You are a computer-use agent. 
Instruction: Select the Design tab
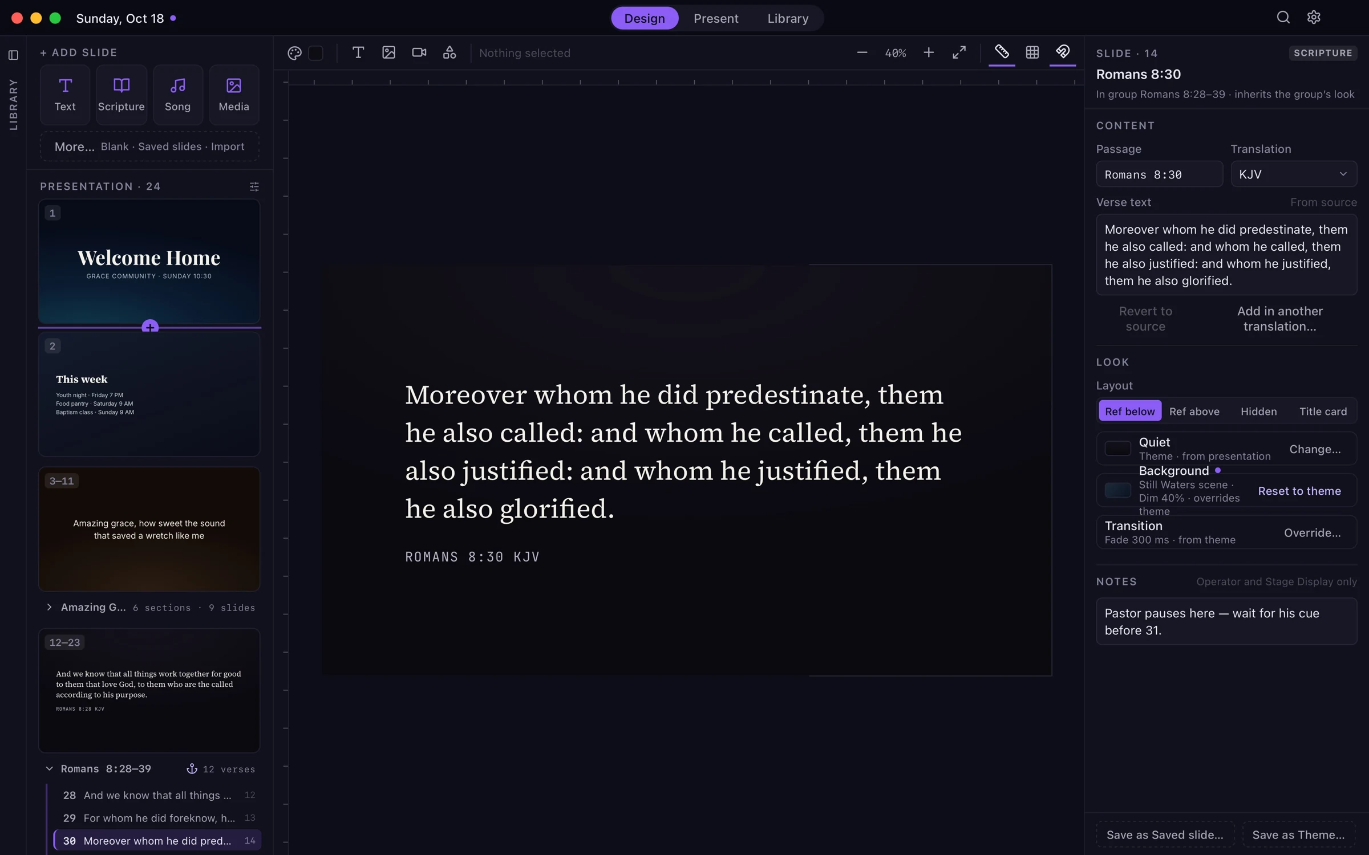(645, 18)
